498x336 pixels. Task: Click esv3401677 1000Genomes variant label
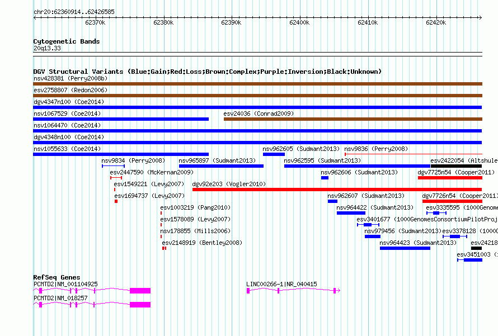[427, 219]
